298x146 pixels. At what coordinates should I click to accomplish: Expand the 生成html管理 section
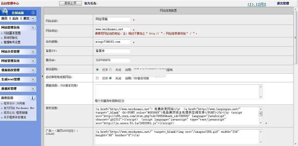[x=33, y=79]
